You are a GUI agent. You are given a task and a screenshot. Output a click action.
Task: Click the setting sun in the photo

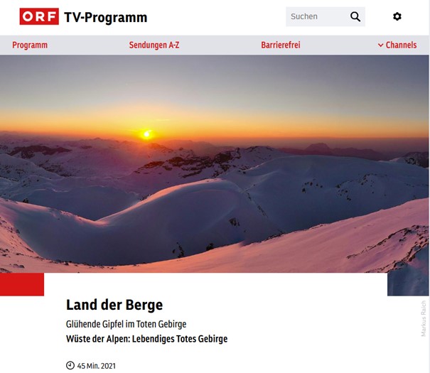point(146,134)
